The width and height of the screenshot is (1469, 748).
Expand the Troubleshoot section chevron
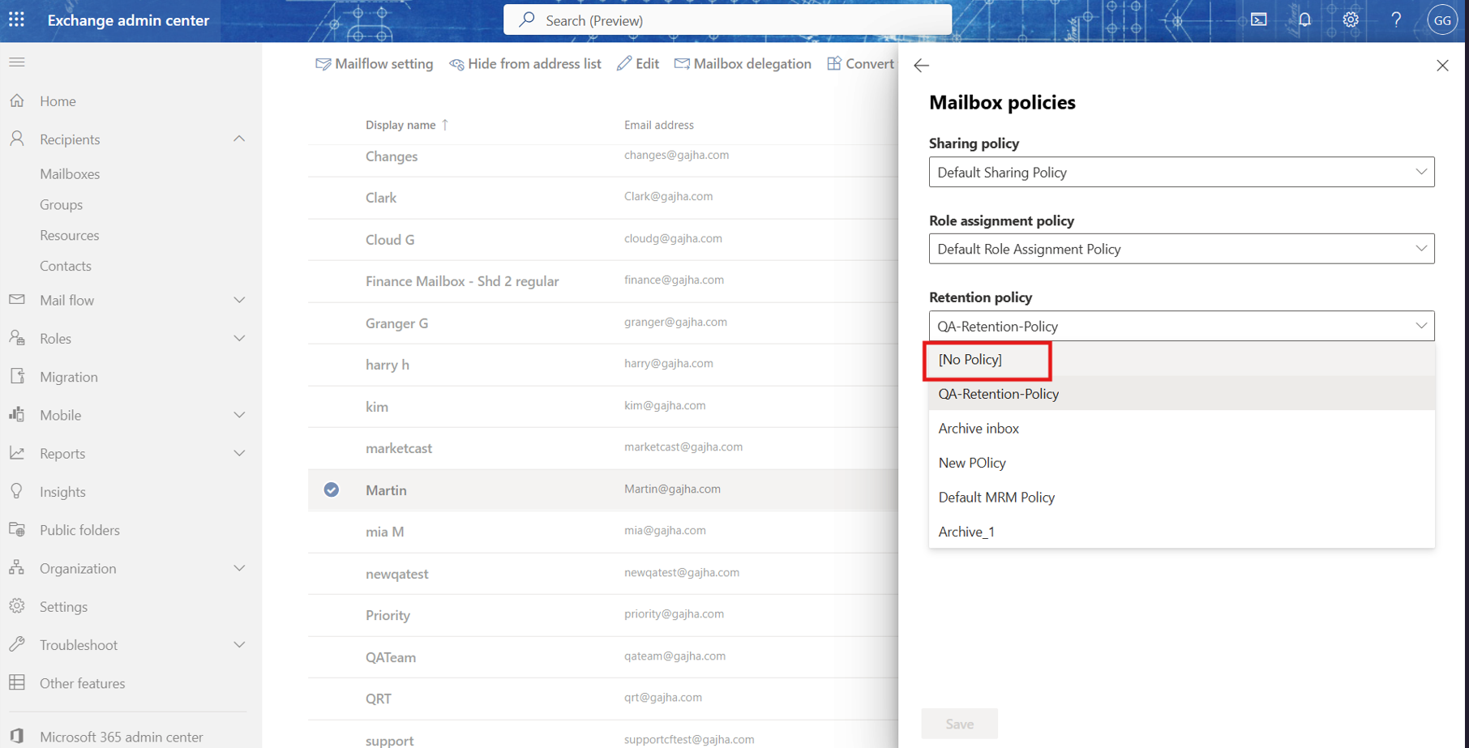pos(239,644)
